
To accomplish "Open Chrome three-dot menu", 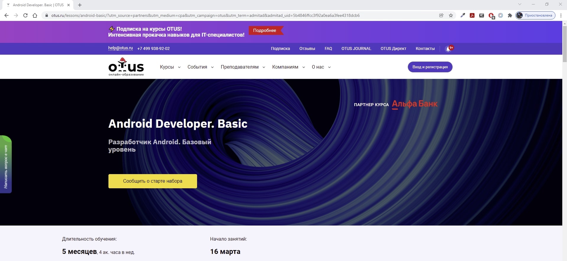I will 561,15.
